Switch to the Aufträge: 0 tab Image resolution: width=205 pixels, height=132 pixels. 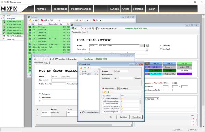[x=123, y=89]
